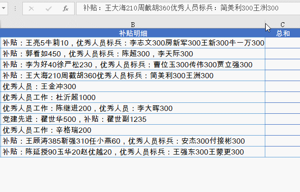Select the 总和 cell in the 王金冲300 row

tap(282, 86)
